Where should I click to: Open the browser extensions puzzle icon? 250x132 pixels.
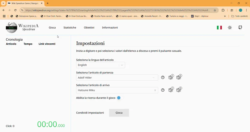(x=223, y=10)
